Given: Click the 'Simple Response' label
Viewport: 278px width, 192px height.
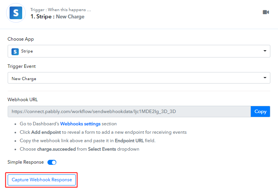Looking at the screenshot, I should [26, 162].
